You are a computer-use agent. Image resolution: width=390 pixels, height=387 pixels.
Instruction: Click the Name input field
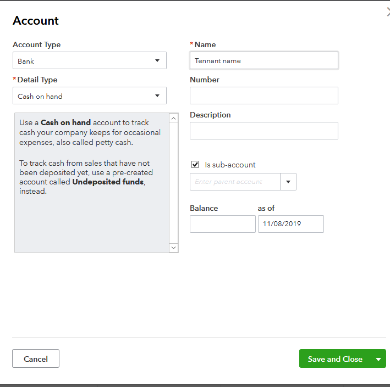(x=263, y=61)
